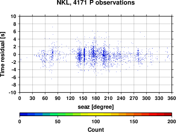Screen dimensions: 176x132
Task: Click the Count colorbar label
Action: (96, 130)
